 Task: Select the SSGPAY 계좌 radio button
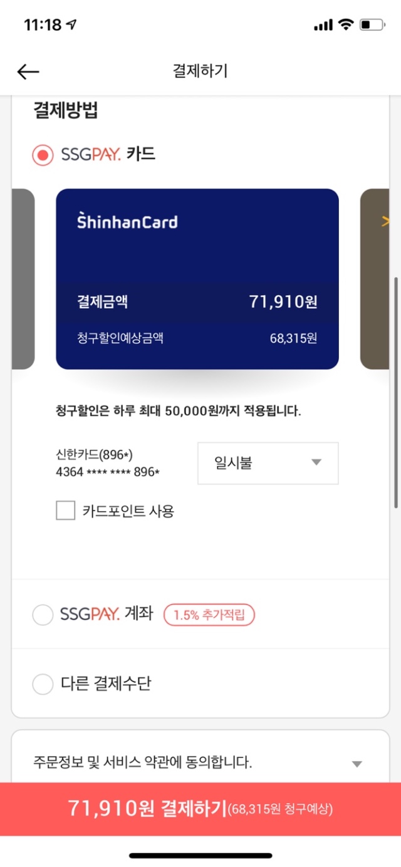[43, 615]
